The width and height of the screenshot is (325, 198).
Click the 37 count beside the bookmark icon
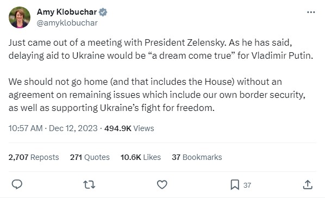(x=247, y=185)
